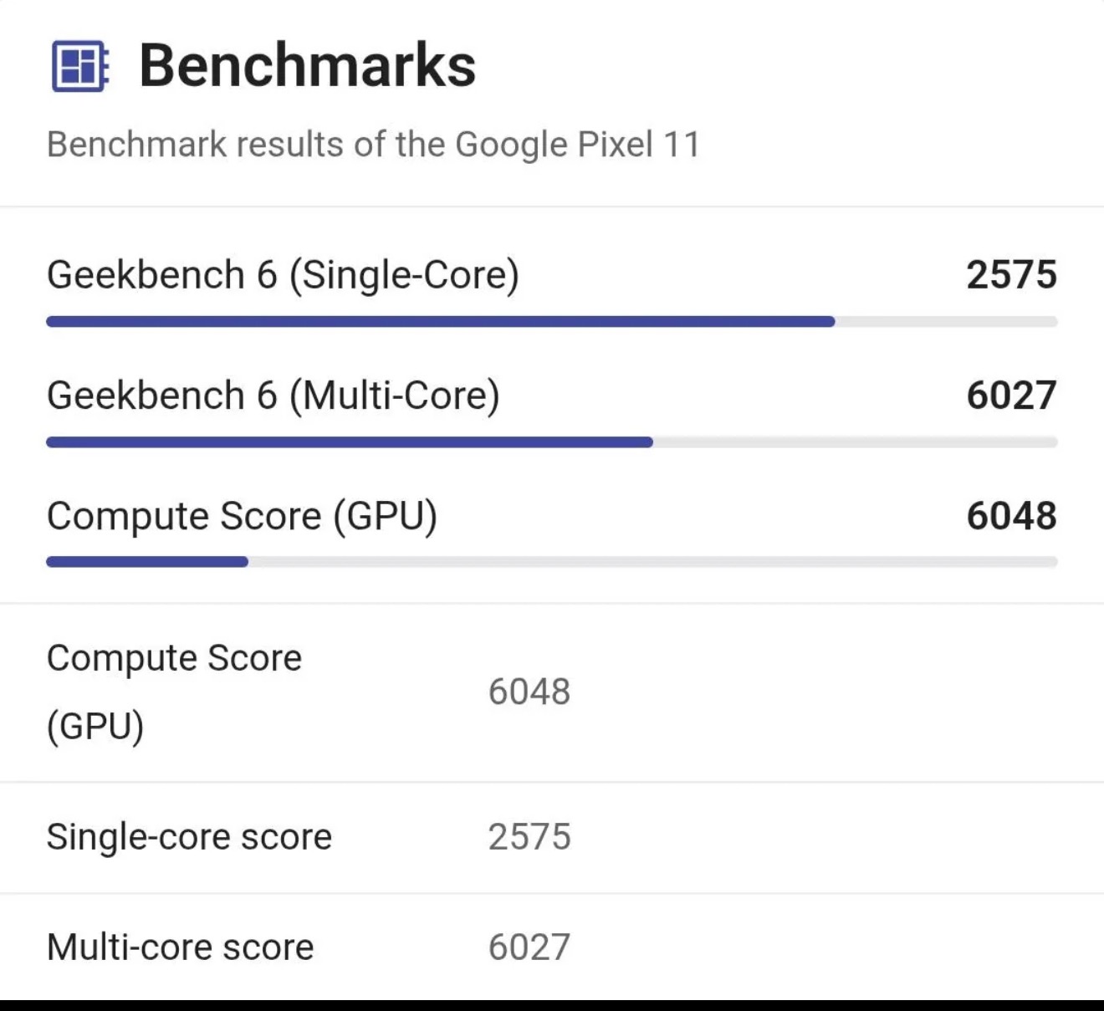This screenshot has width=1104, height=1011.
Task: Click the Geekbench 6 Multi-Core progress bar
Action: coord(552,442)
